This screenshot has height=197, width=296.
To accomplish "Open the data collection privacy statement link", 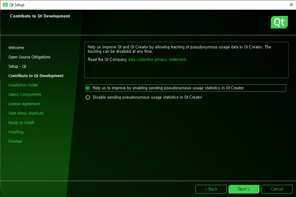I will pyautogui.click(x=157, y=60).
